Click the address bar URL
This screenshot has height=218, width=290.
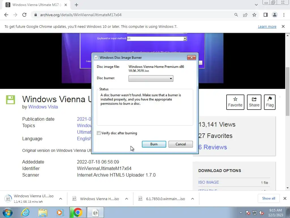point(81,15)
